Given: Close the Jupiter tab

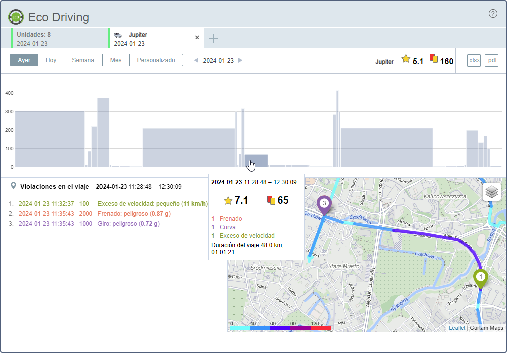Looking at the screenshot, I should click(x=197, y=38).
